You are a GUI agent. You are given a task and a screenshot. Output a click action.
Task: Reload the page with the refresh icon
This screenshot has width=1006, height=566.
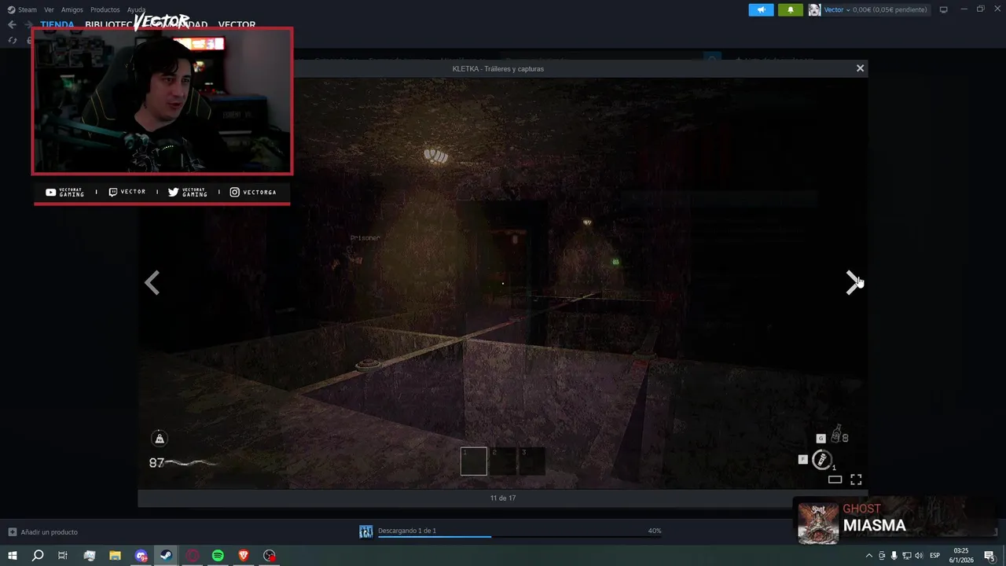tap(12, 40)
